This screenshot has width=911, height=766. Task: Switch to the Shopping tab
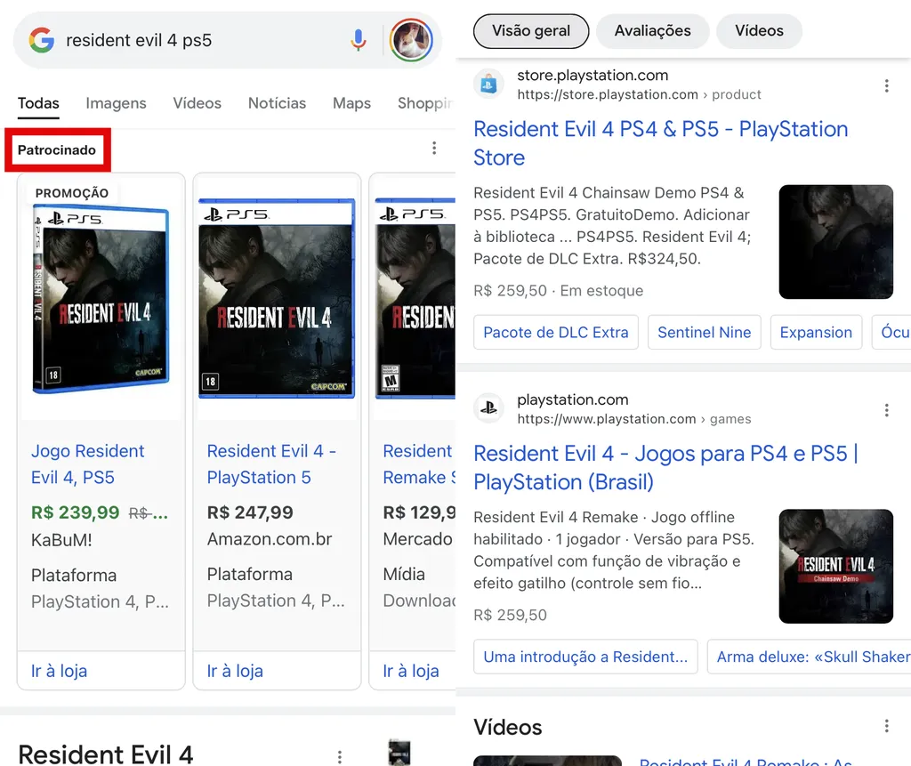[425, 103]
